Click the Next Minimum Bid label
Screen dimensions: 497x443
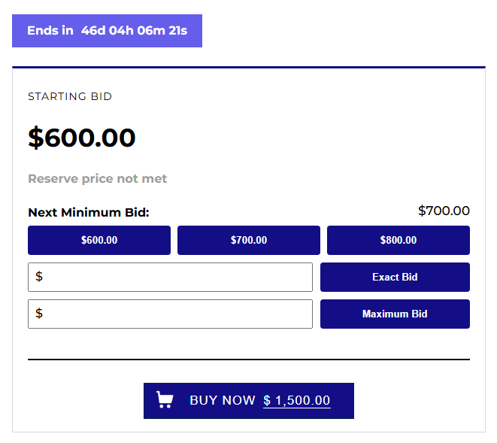click(x=89, y=212)
